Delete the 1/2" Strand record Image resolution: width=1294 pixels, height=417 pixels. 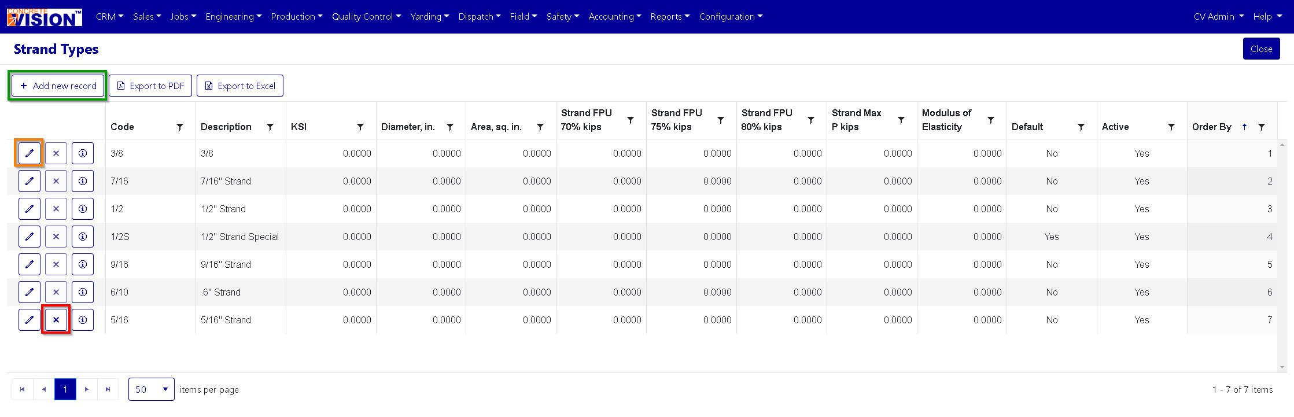[x=56, y=209]
